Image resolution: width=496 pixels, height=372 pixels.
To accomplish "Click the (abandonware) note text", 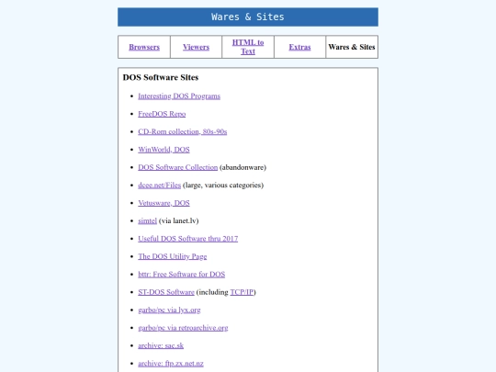I will click(242, 167).
